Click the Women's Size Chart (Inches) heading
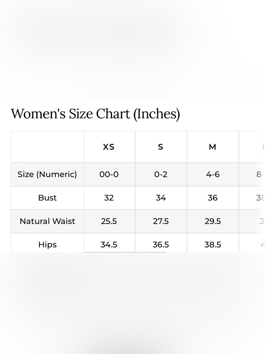 95,114
